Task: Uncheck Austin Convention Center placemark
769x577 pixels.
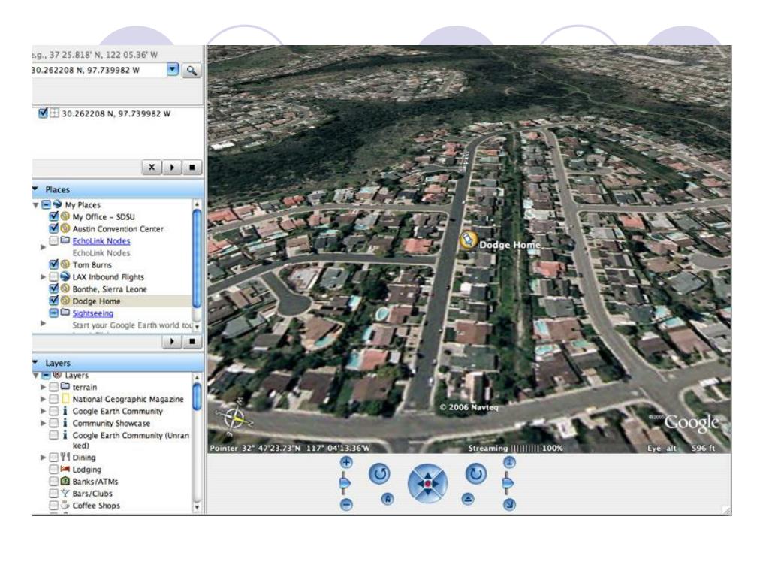Action: [54, 228]
